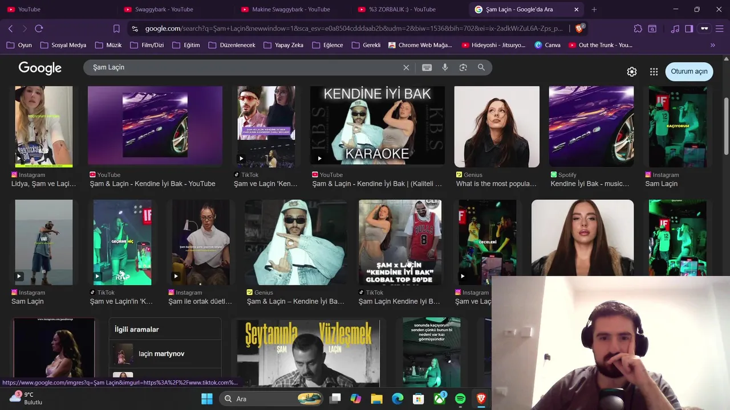This screenshot has width=730, height=410.
Task: Open the Yapay Zeka bookmarks folder
Action: pyautogui.click(x=283, y=45)
